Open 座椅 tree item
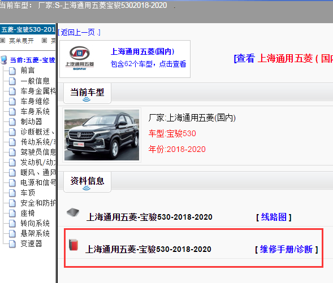This screenshot has width=333, height=283. coord(27,213)
